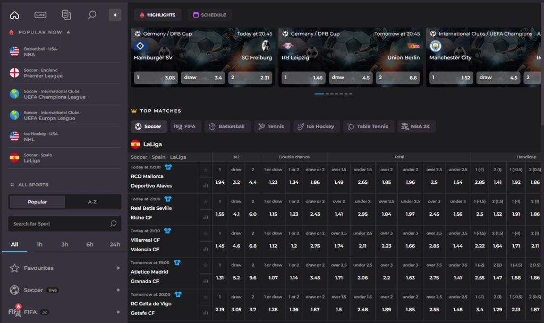Favourite the Atletico Madrid match star
The image size is (544, 323).
pyautogui.click(x=206, y=266)
